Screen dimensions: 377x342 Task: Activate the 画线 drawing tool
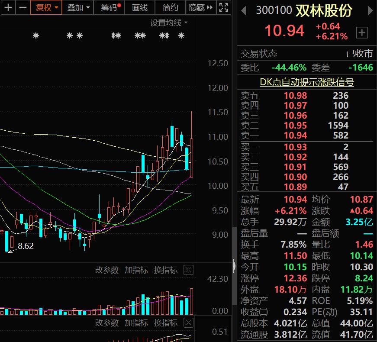tap(139, 7)
